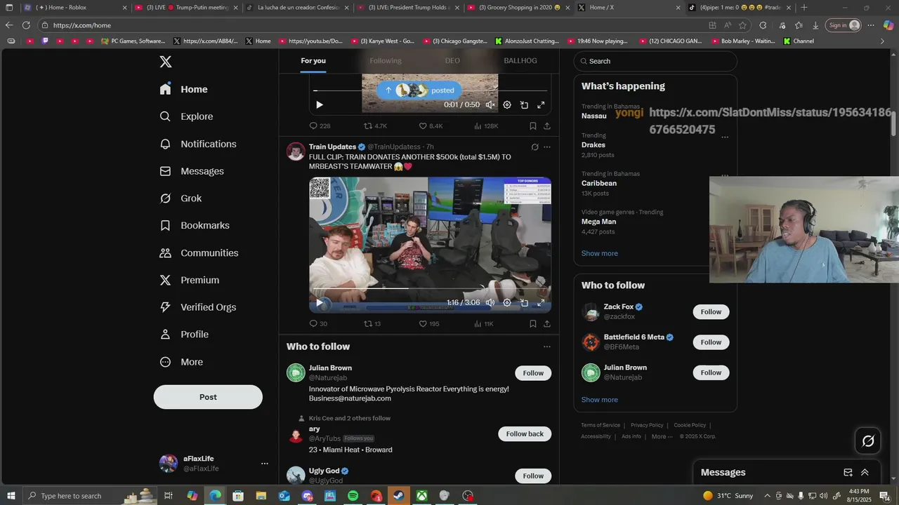The image size is (899, 505).
Task: Play the MrBeast Train video
Action: point(320,303)
